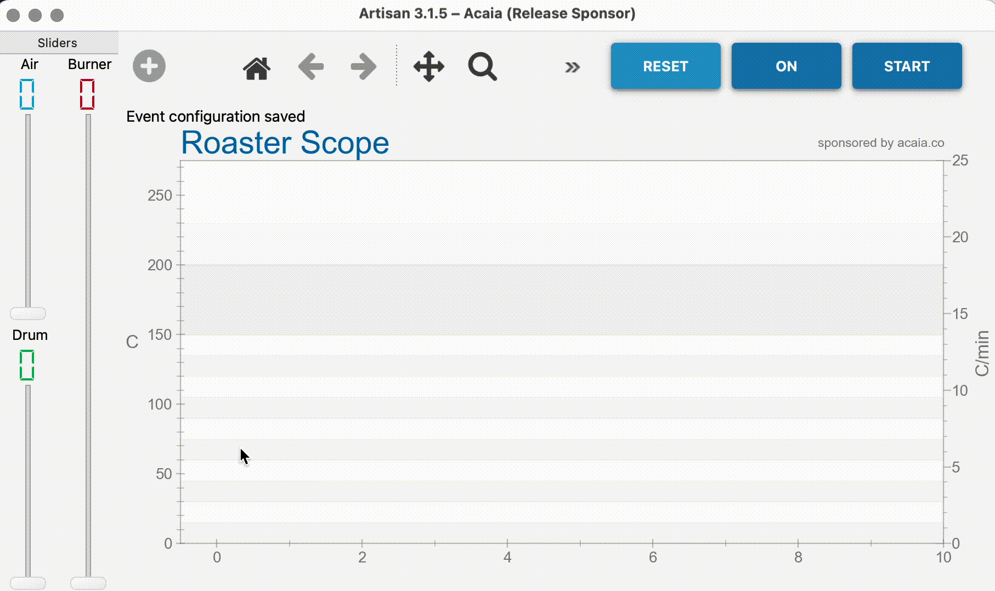Screen dimensions: 995x591
Task: Select the Pan tool in the toolbar
Action: tap(429, 66)
